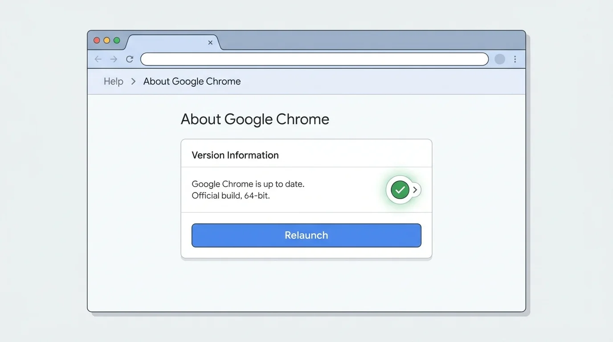Click the profile avatar circle

click(500, 59)
